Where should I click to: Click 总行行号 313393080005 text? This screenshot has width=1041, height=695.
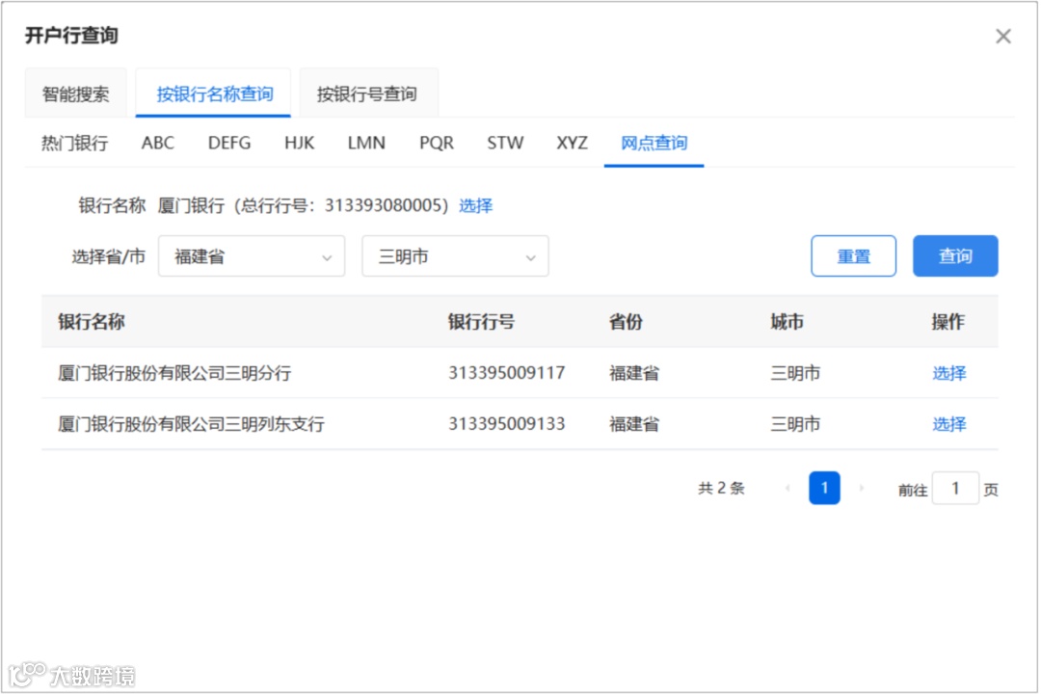click(x=342, y=205)
